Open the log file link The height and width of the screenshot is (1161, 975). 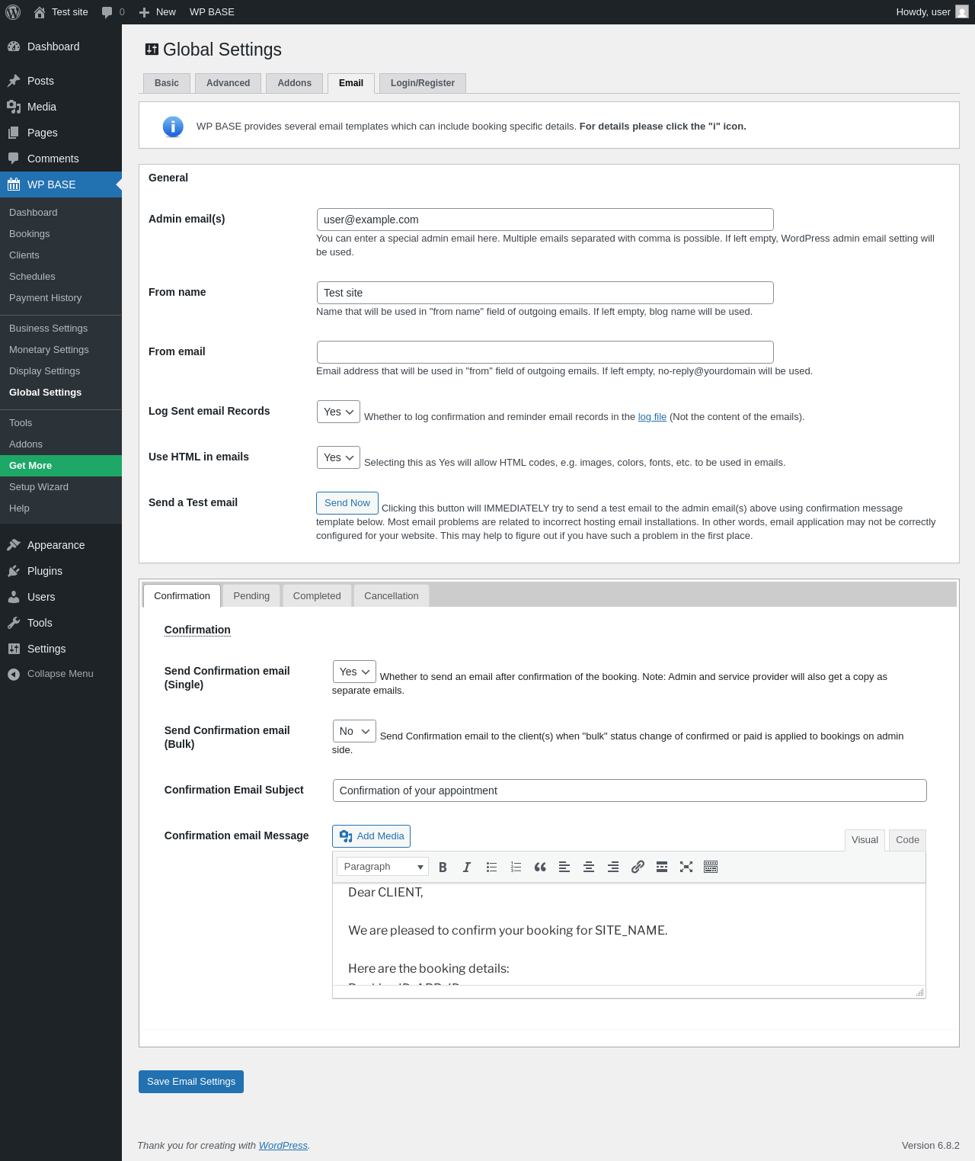click(x=652, y=417)
